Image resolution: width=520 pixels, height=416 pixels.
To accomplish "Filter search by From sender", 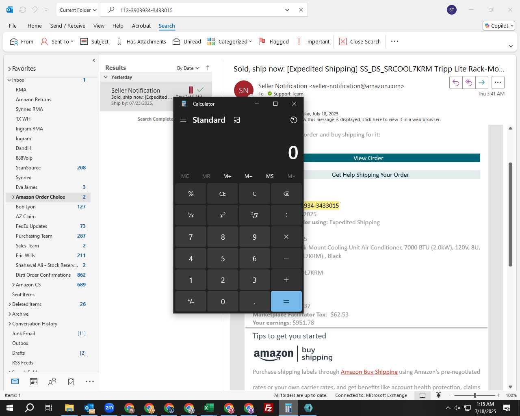I will pos(22,41).
